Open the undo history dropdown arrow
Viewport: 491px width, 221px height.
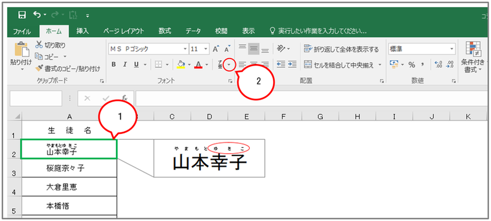[x=45, y=15]
